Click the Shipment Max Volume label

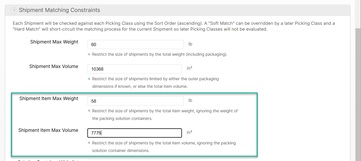(54, 66)
